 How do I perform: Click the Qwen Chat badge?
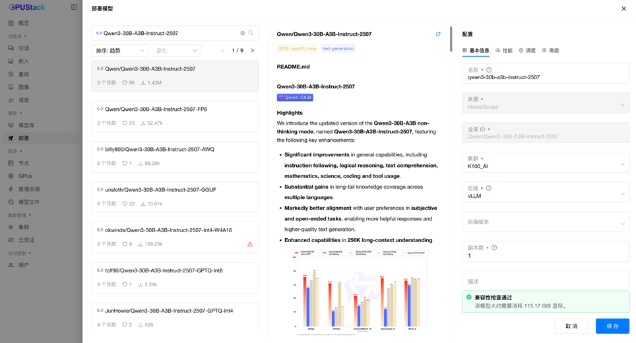point(295,98)
